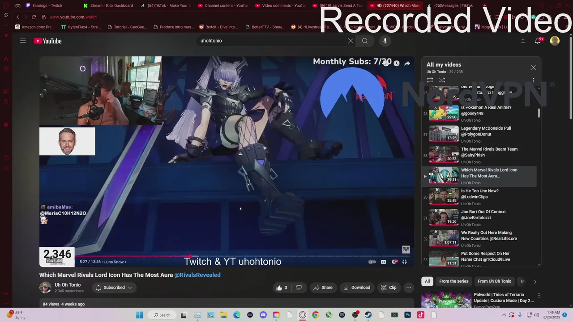
Task: Click the share arrow on the video player
Action: [407, 64]
